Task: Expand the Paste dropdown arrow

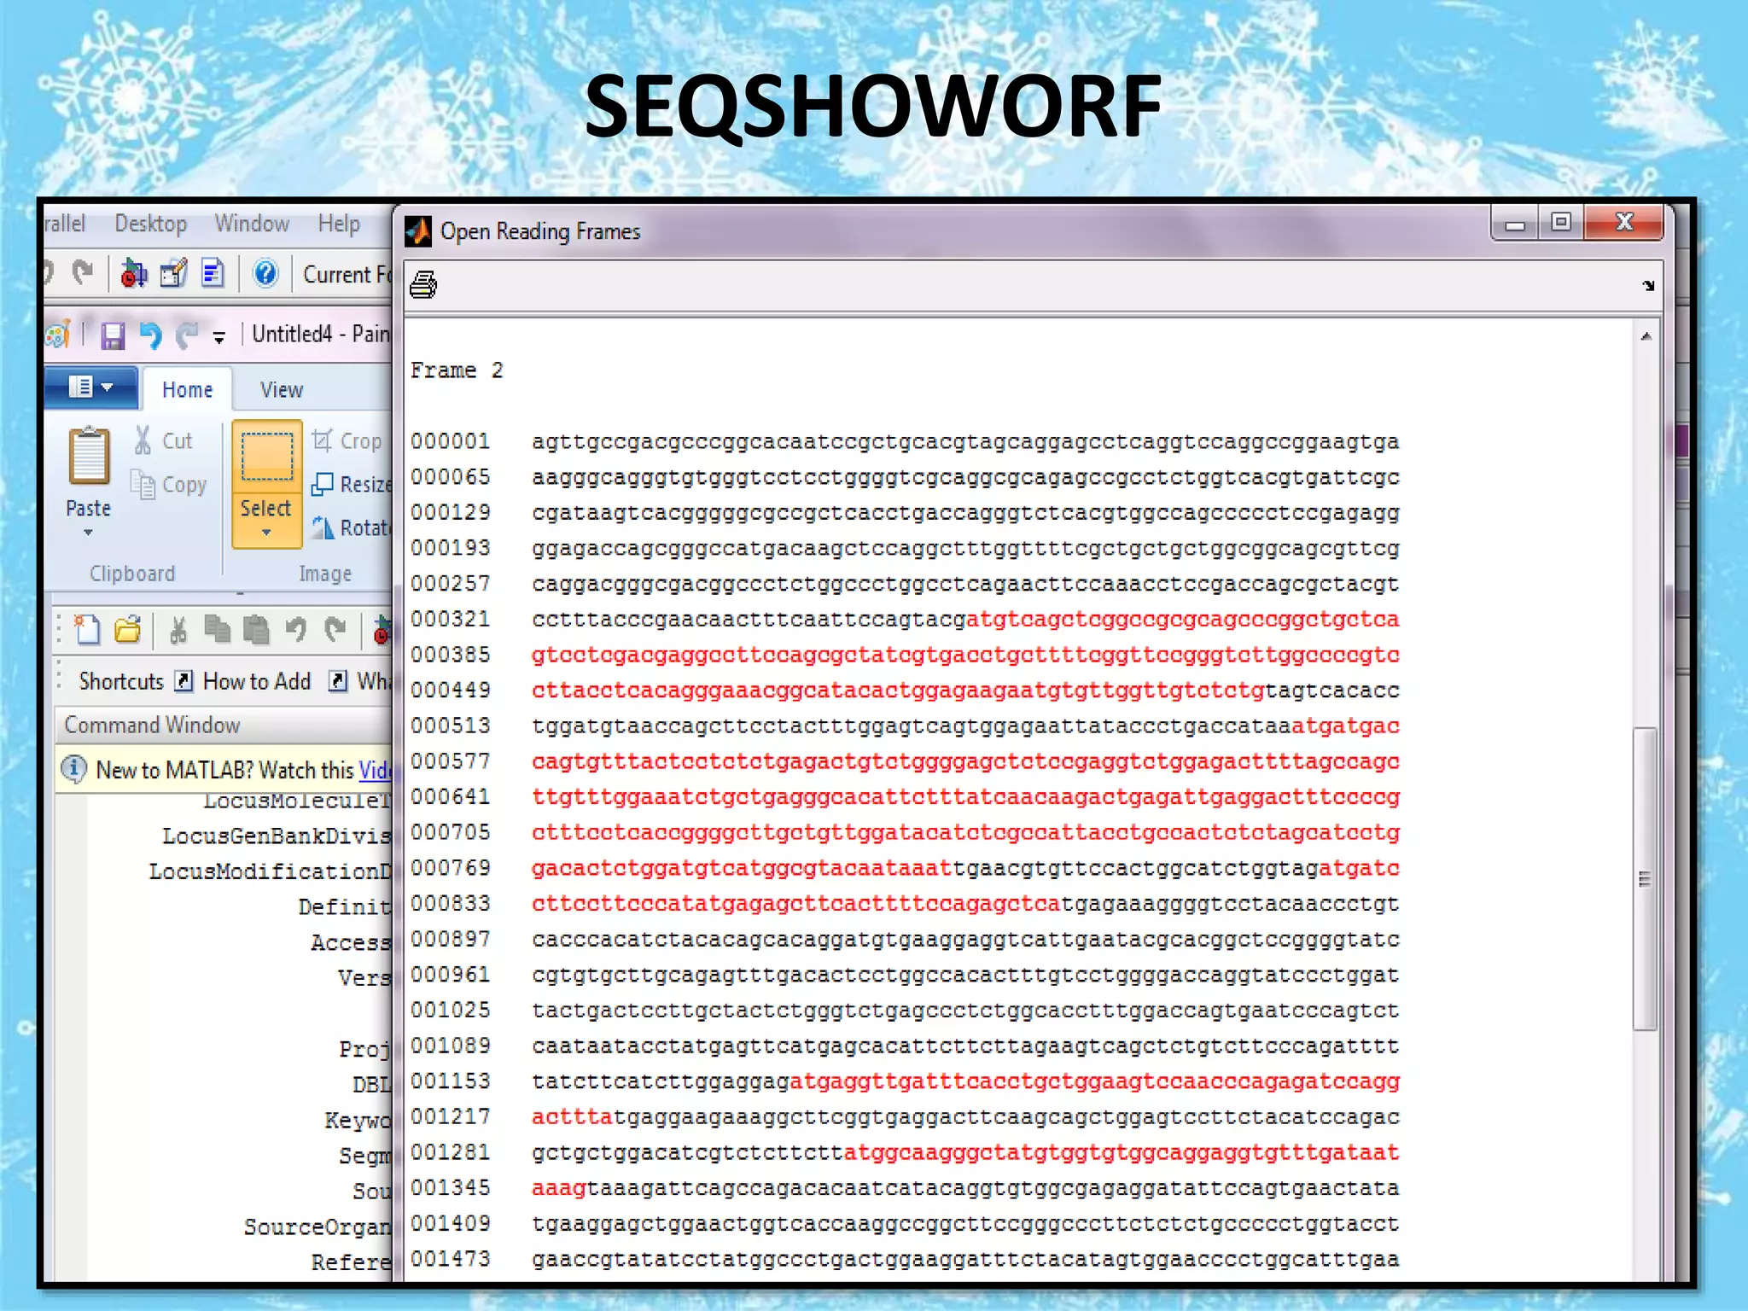Action: [88, 533]
